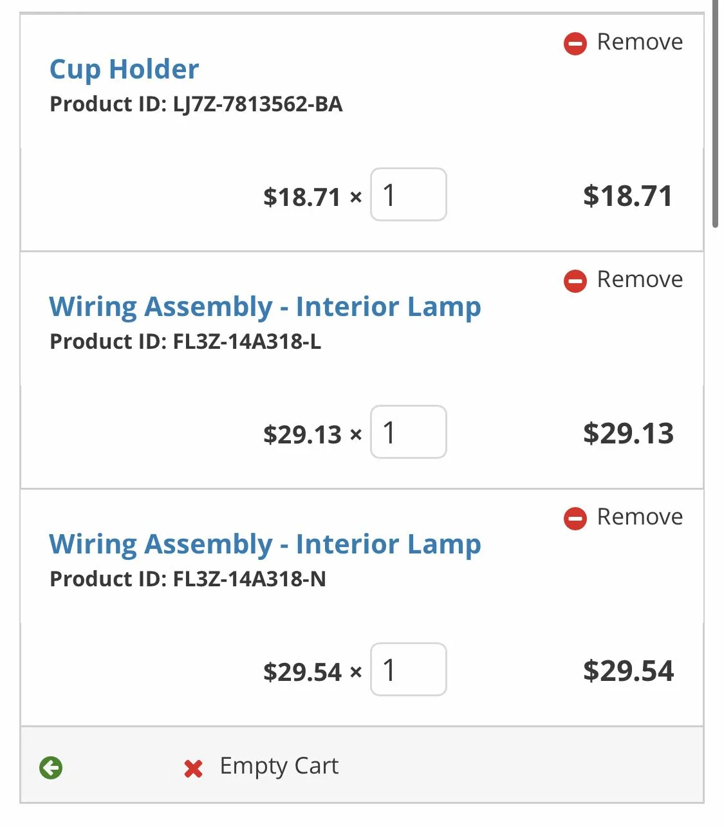Focus quantity field next to $29.13 price

point(409,432)
